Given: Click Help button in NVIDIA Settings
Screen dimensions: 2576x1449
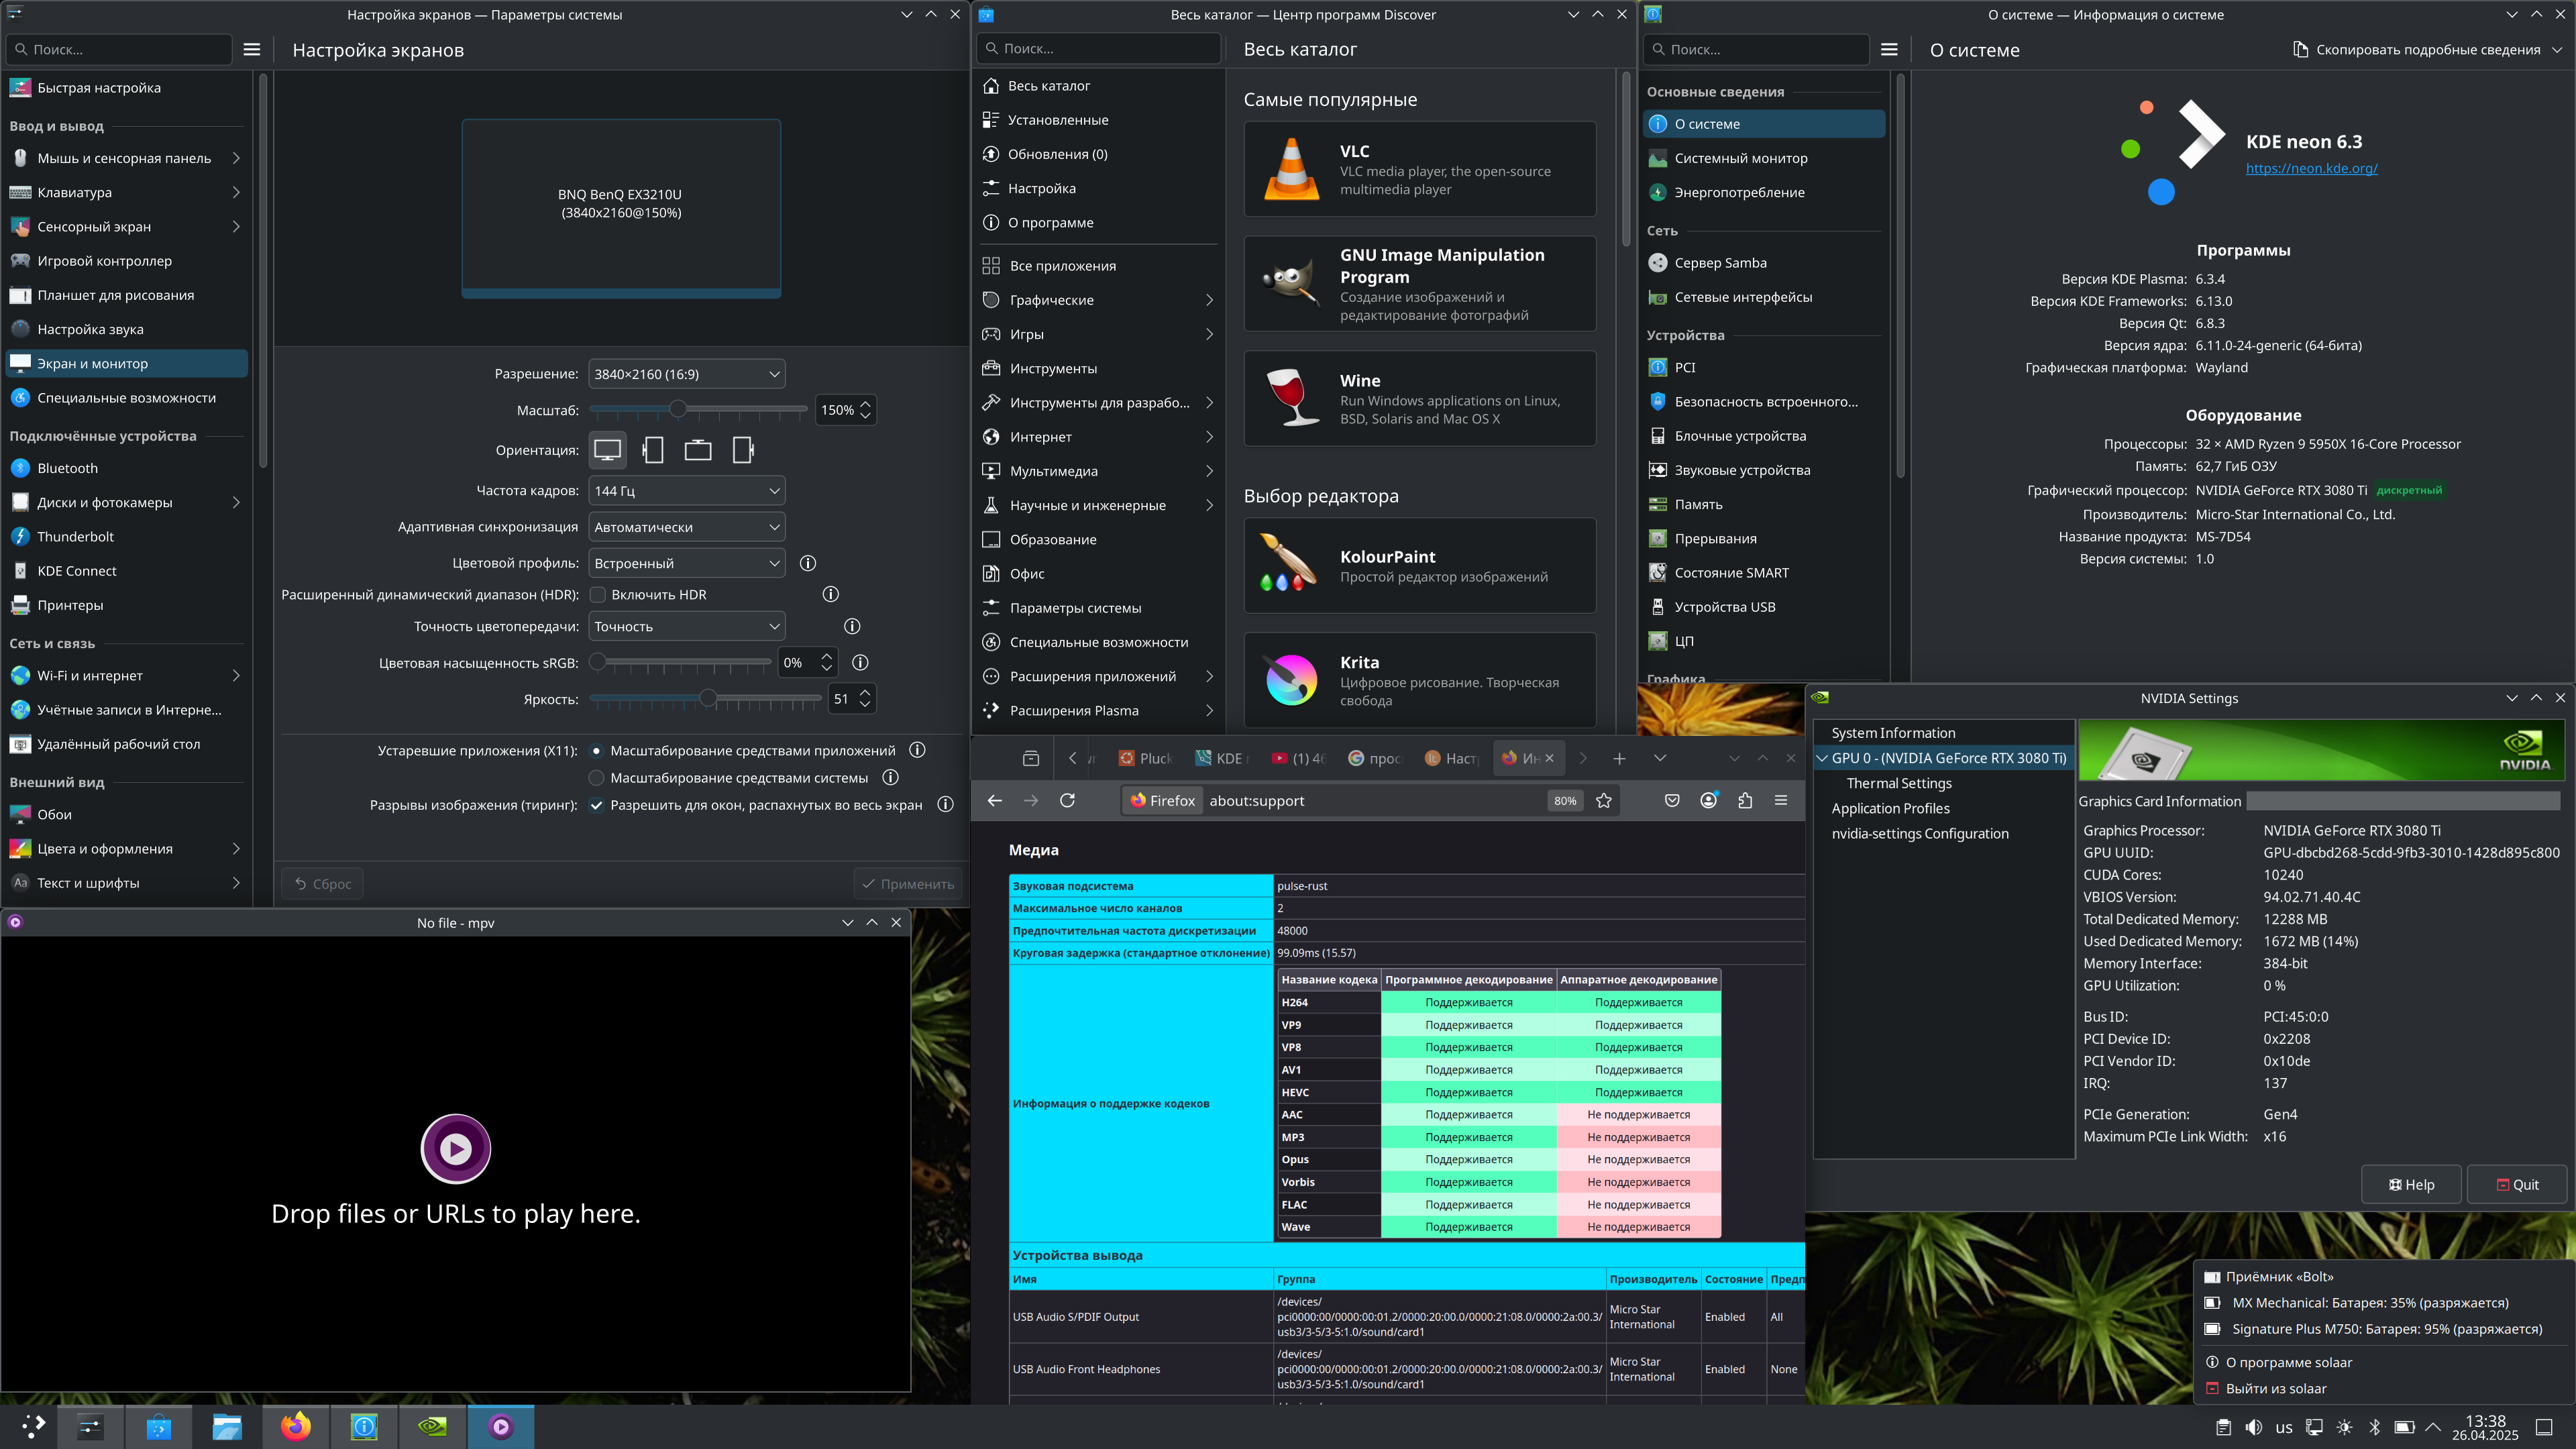Looking at the screenshot, I should (x=2410, y=1184).
